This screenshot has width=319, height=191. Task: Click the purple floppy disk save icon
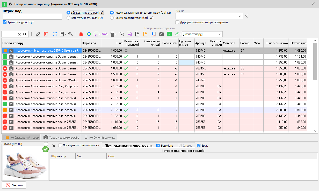click(x=129, y=34)
